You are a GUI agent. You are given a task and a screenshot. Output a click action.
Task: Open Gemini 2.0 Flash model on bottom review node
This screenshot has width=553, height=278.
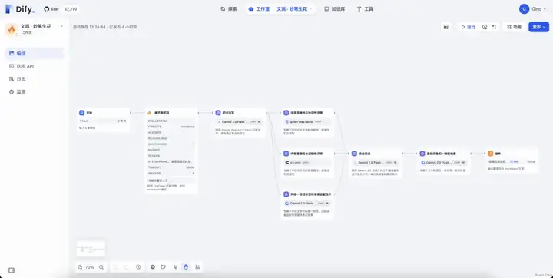point(306,204)
